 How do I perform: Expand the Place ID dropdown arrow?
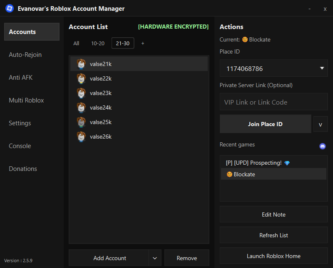[x=322, y=68]
